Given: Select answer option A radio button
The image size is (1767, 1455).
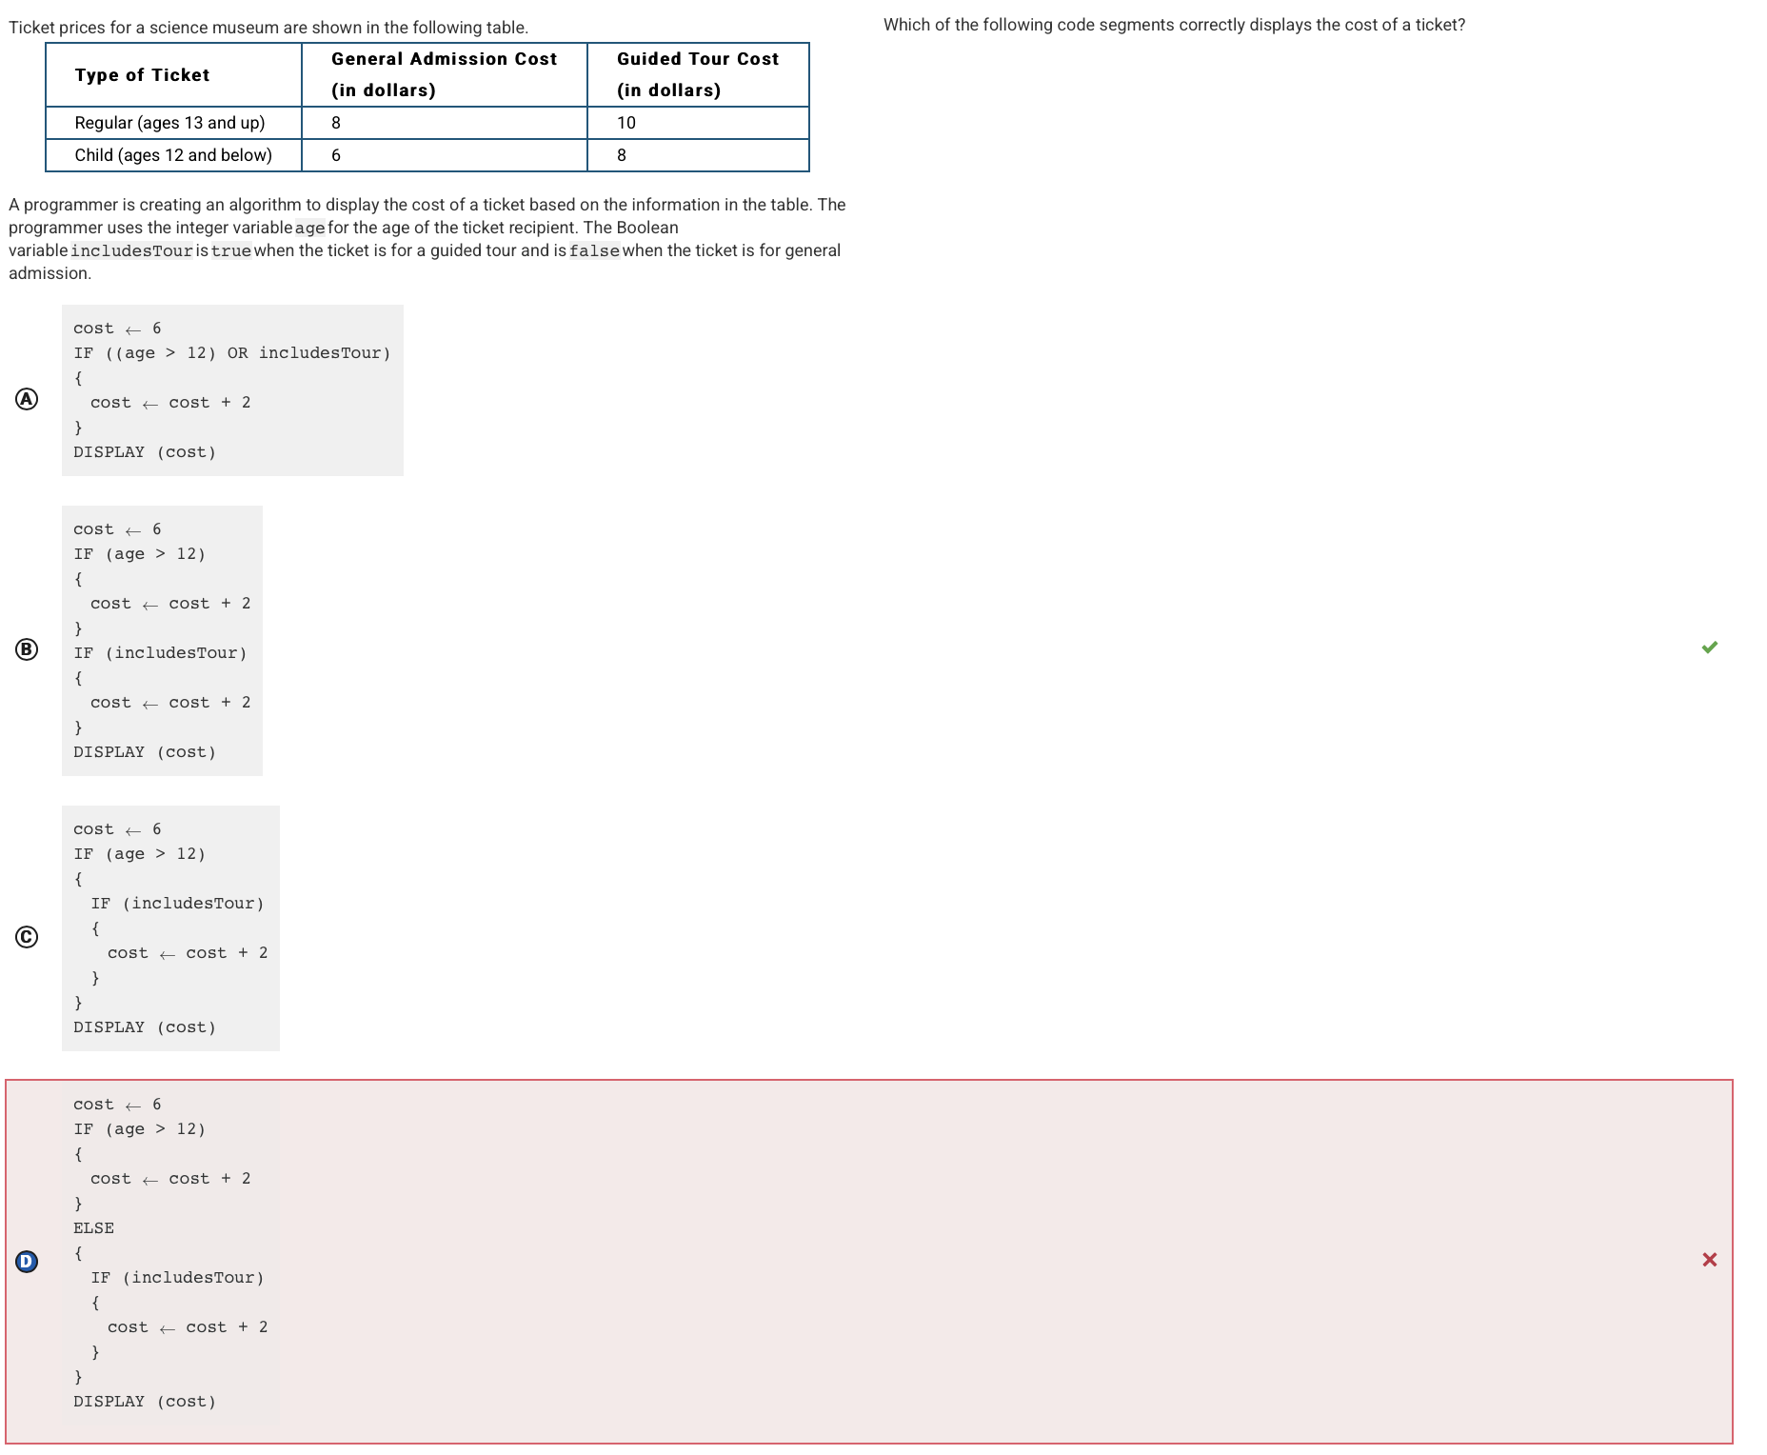Looking at the screenshot, I should 27,399.
